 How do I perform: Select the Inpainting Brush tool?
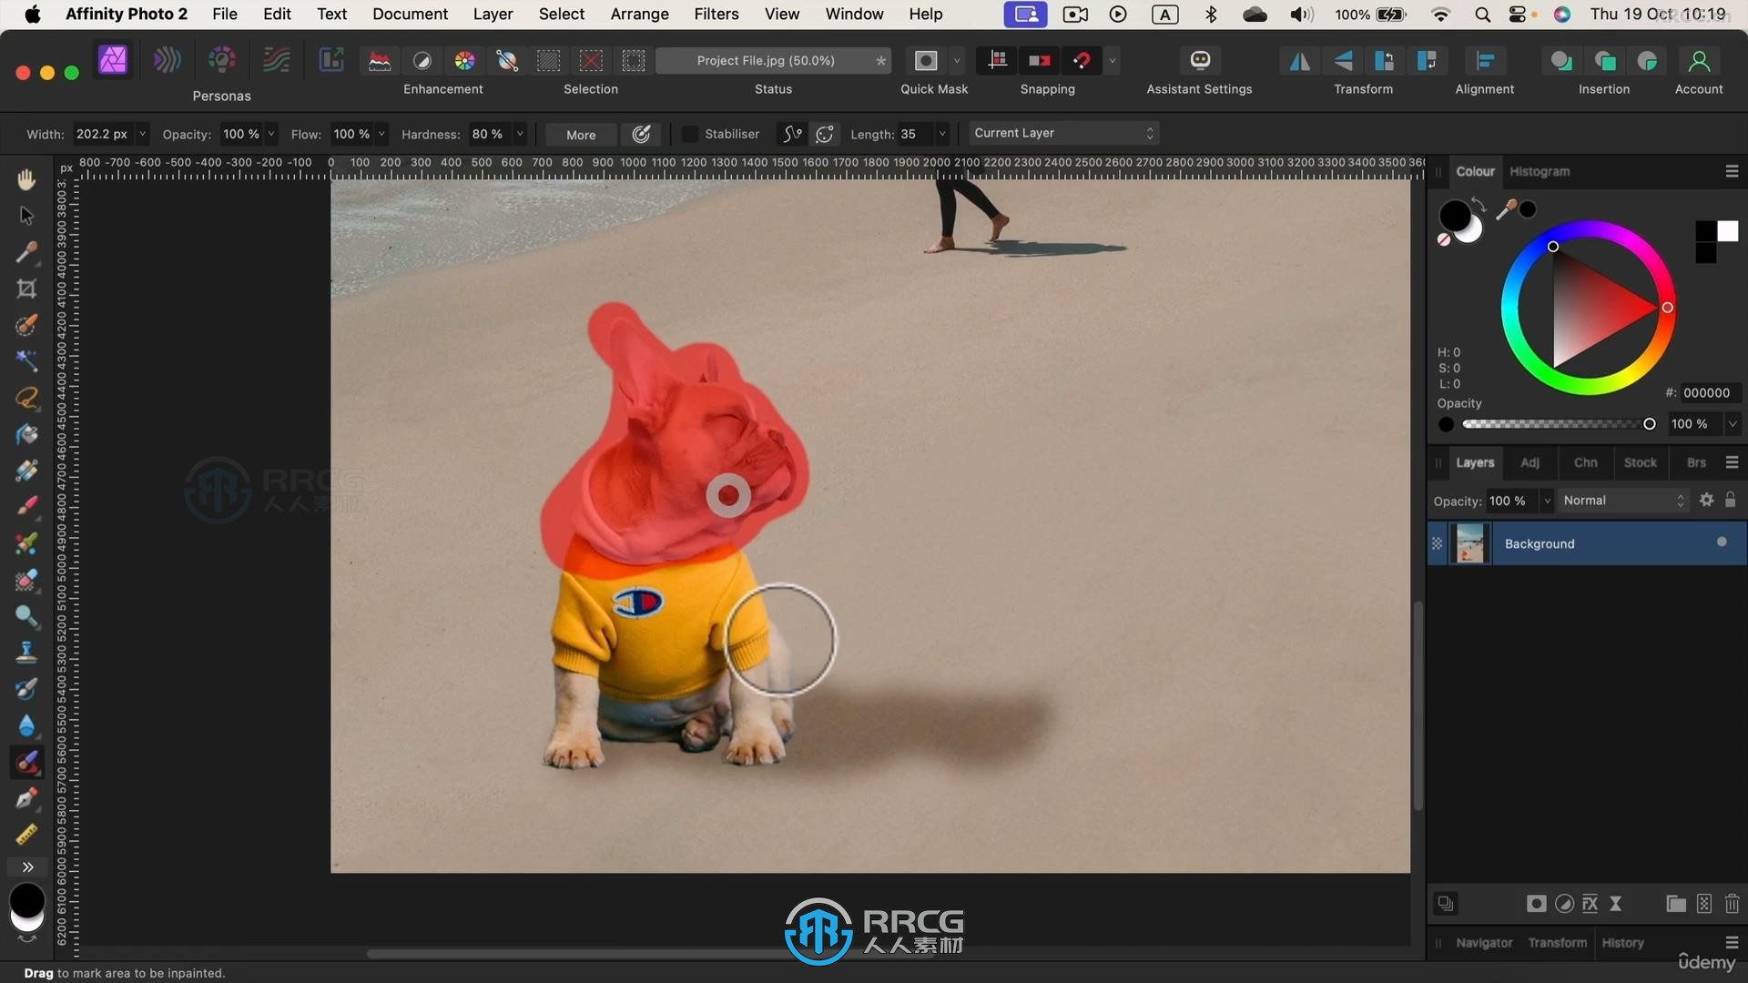[26, 762]
